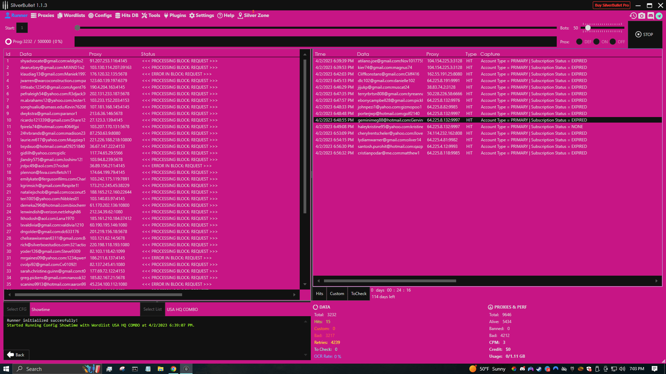Click the Start number input field
The height and width of the screenshot is (374, 666).
tap(22, 28)
